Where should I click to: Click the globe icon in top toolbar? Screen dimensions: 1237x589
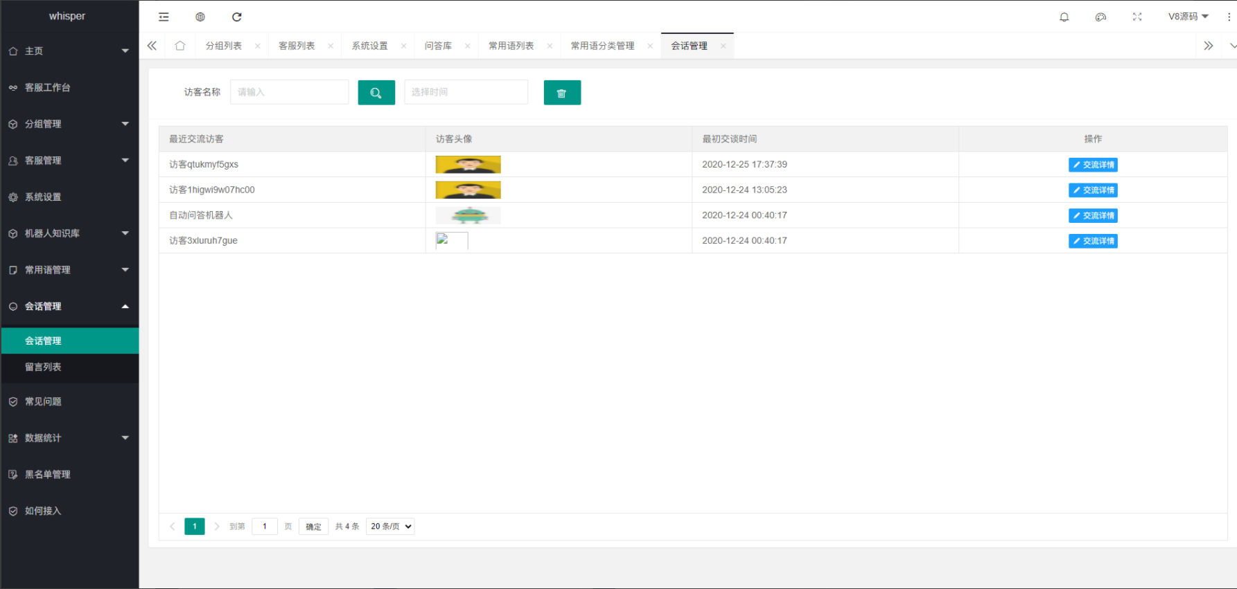click(200, 17)
